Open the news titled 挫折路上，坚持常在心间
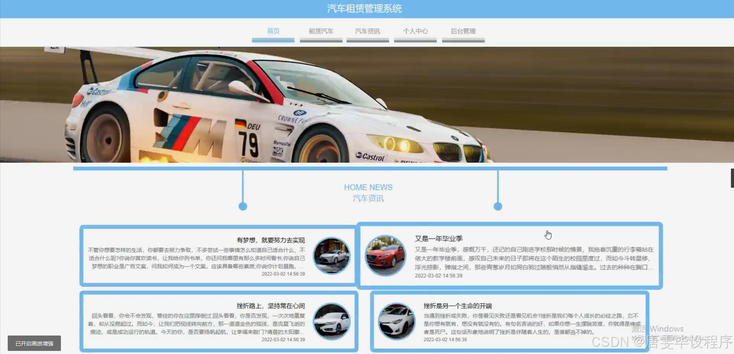This screenshot has height=354, width=734. pos(271,306)
